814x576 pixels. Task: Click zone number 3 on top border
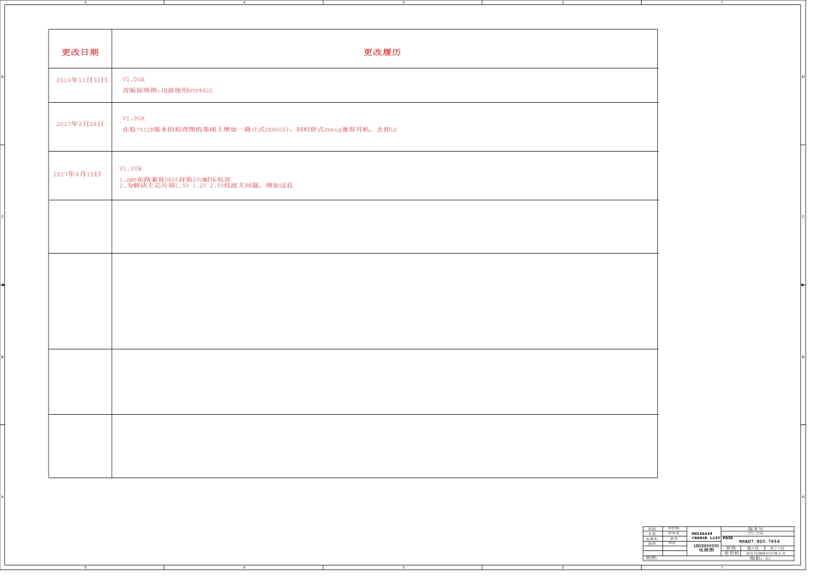coord(404,3)
